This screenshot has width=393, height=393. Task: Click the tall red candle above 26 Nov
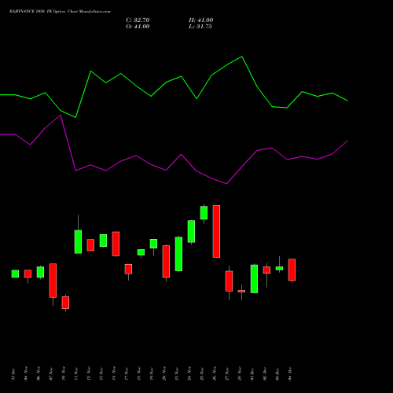click(216, 231)
